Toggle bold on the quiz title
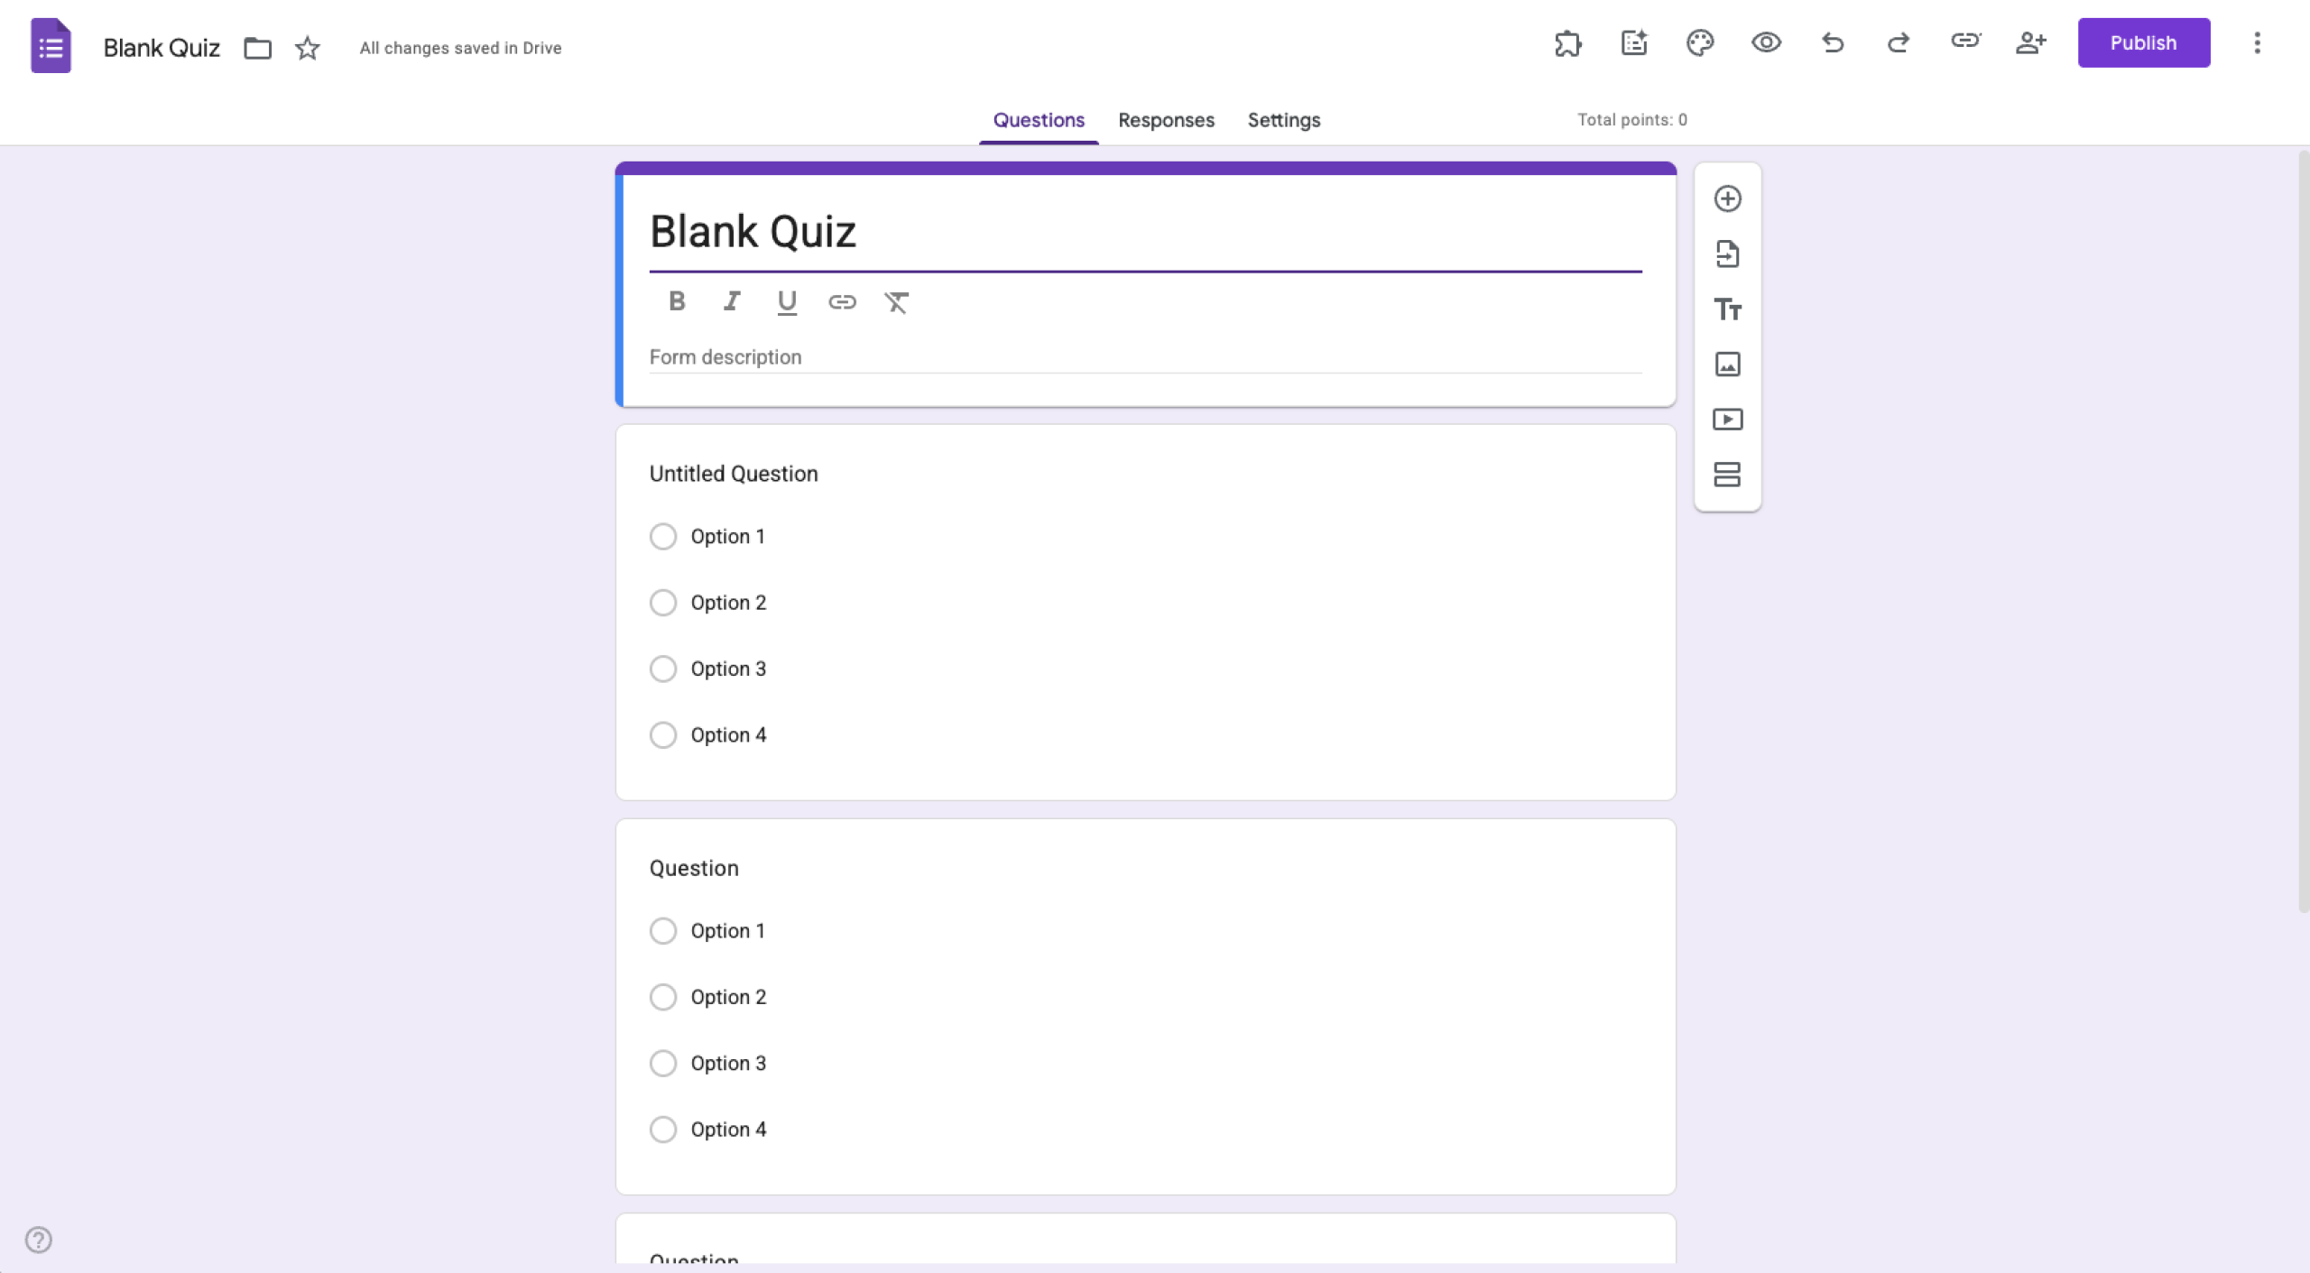The height and width of the screenshot is (1273, 2310). 676,302
